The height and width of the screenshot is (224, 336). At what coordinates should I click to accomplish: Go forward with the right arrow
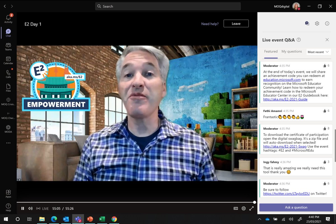click(12, 6)
